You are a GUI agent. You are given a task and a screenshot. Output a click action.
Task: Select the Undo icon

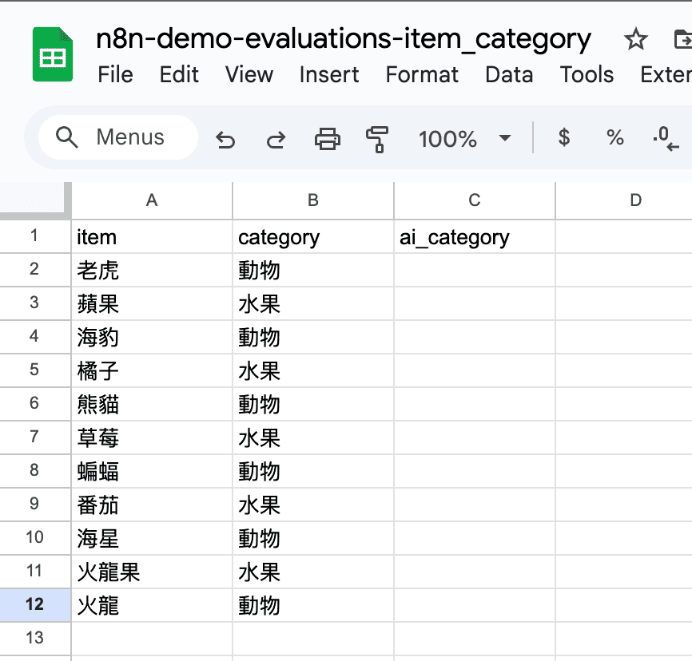point(225,138)
